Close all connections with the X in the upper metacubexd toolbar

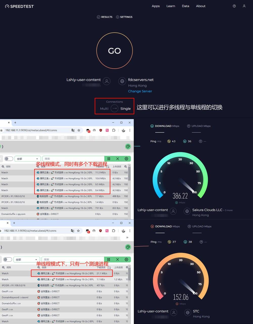[x=118, y=159]
